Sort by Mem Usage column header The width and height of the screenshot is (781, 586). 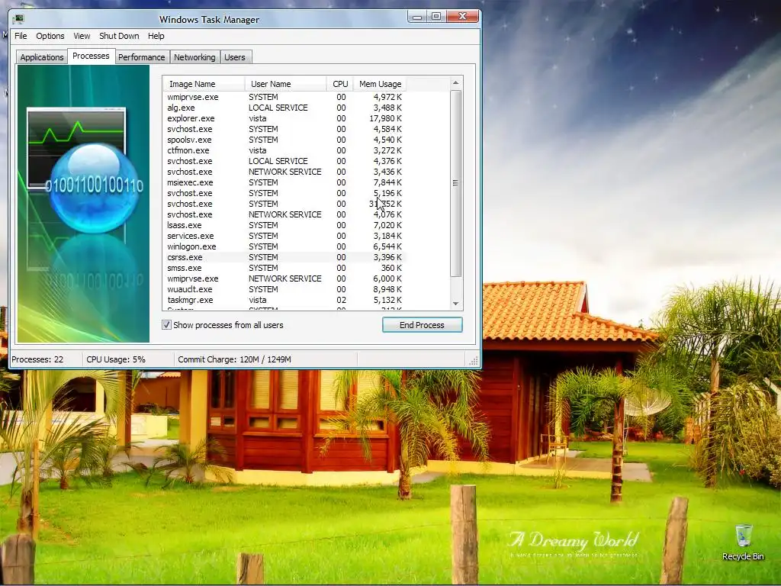click(x=380, y=84)
